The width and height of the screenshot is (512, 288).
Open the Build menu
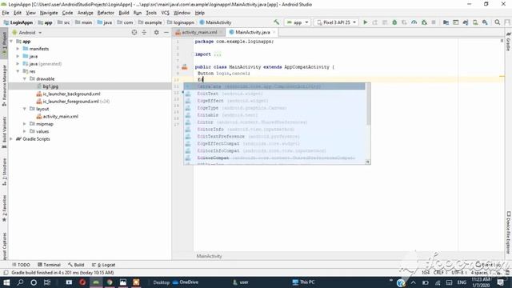[x=124, y=13]
